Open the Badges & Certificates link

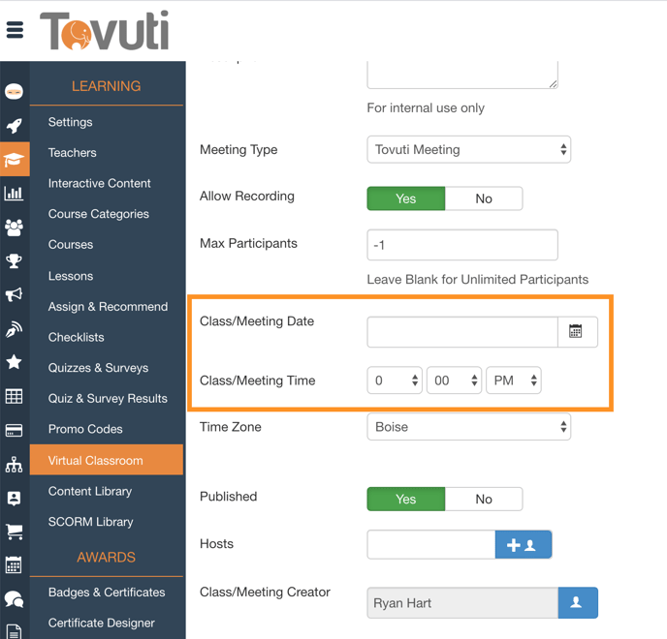[107, 593]
